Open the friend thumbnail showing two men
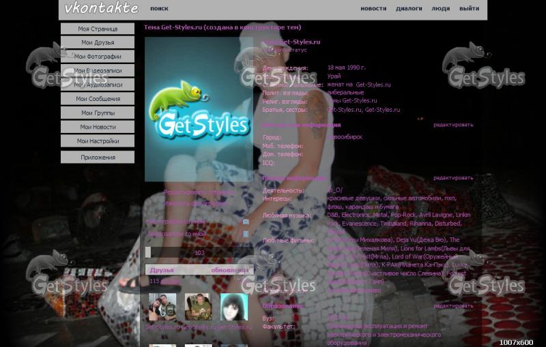Image resolution: width=546 pixels, height=347 pixels. (162, 307)
